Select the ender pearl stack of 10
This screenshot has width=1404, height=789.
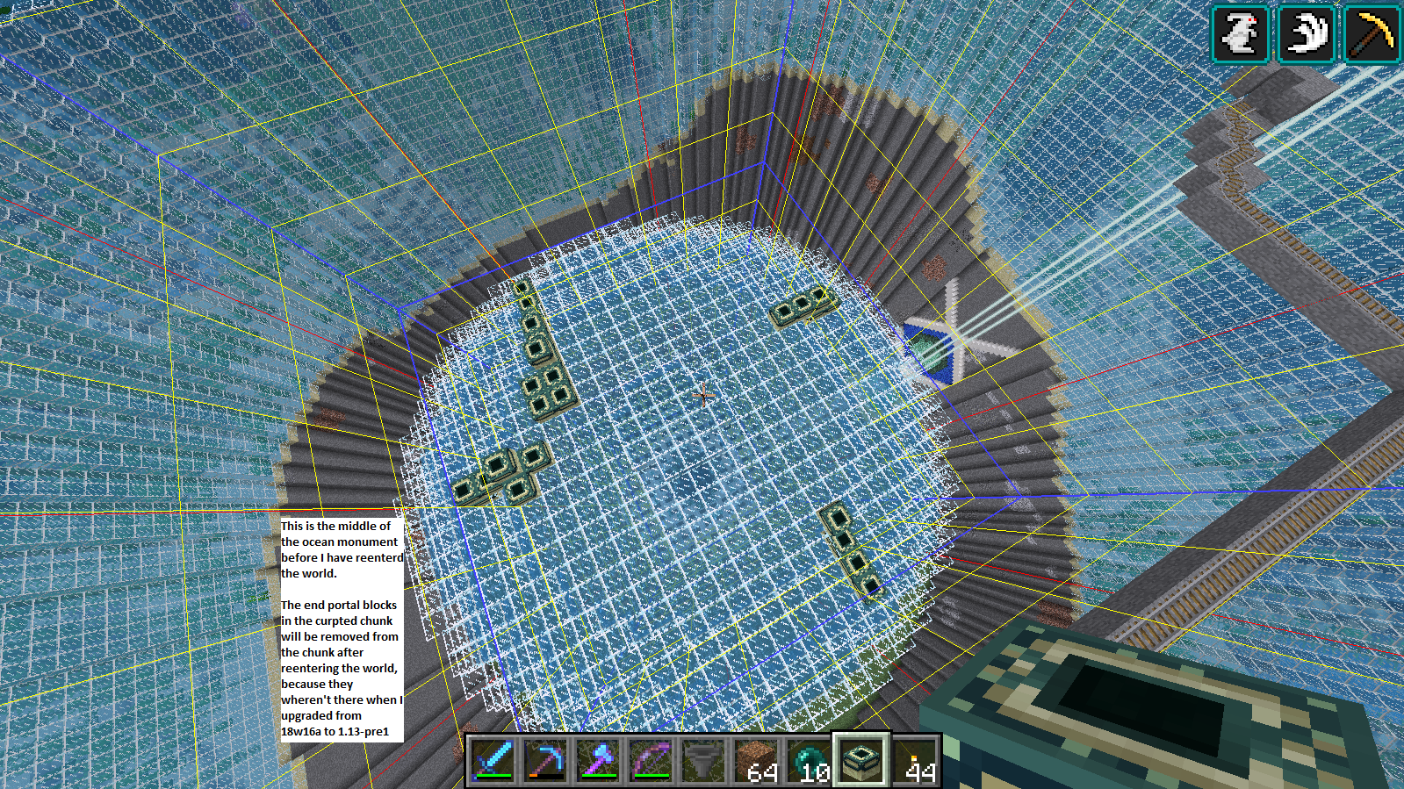click(809, 759)
